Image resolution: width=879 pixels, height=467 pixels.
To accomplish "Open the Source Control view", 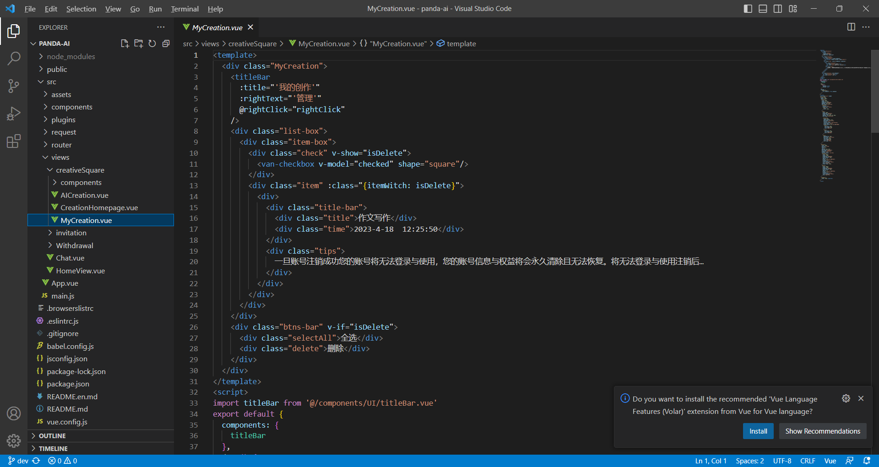I will coord(14,86).
